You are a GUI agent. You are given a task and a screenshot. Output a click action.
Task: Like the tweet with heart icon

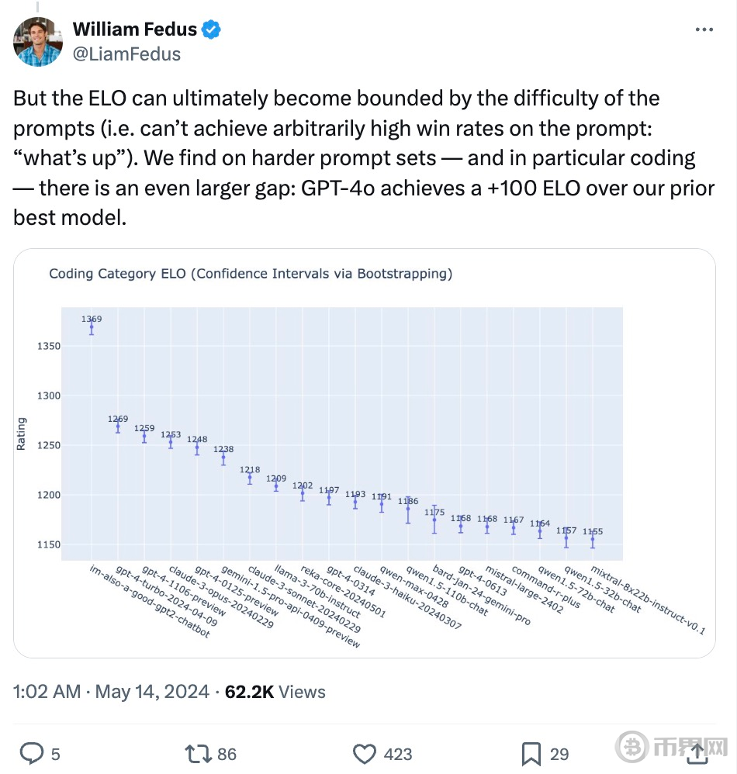click(365, 754)
